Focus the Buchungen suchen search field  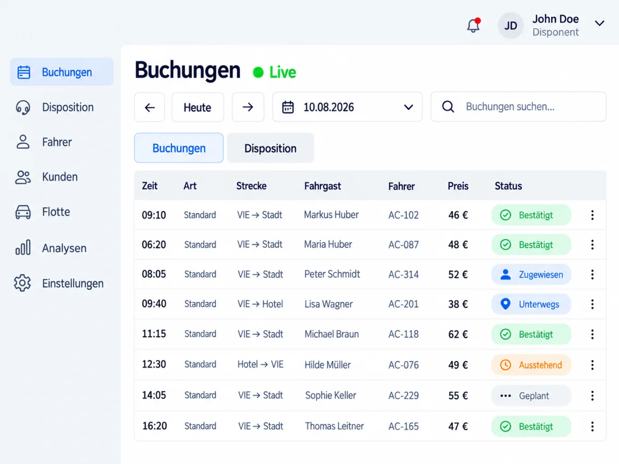coord(518,107)
